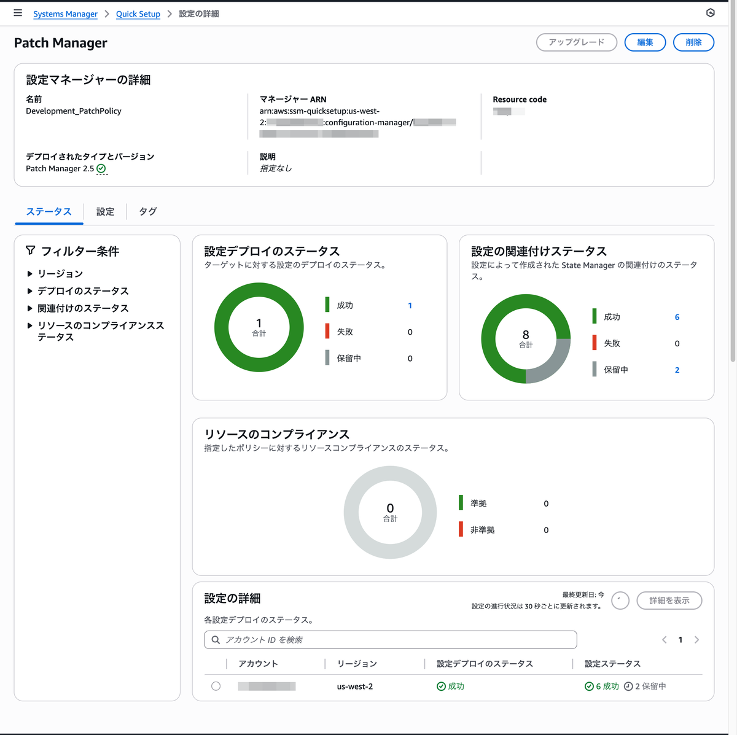The width and height of the screenshot is (737, 735).
Task: Open Quick Setup breadcrumb link
Action: (x=138, y=14)
